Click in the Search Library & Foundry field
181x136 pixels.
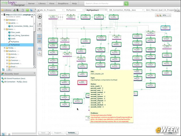(104, 4)
